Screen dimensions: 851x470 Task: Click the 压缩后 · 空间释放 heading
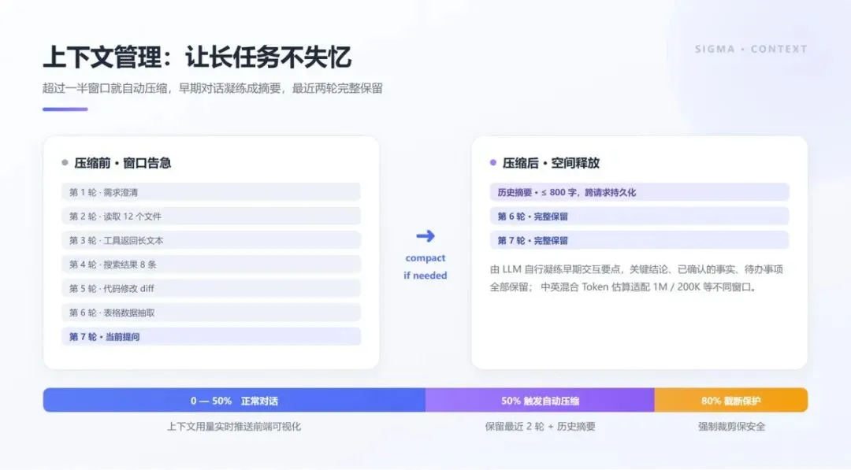[x=550, y=163]
